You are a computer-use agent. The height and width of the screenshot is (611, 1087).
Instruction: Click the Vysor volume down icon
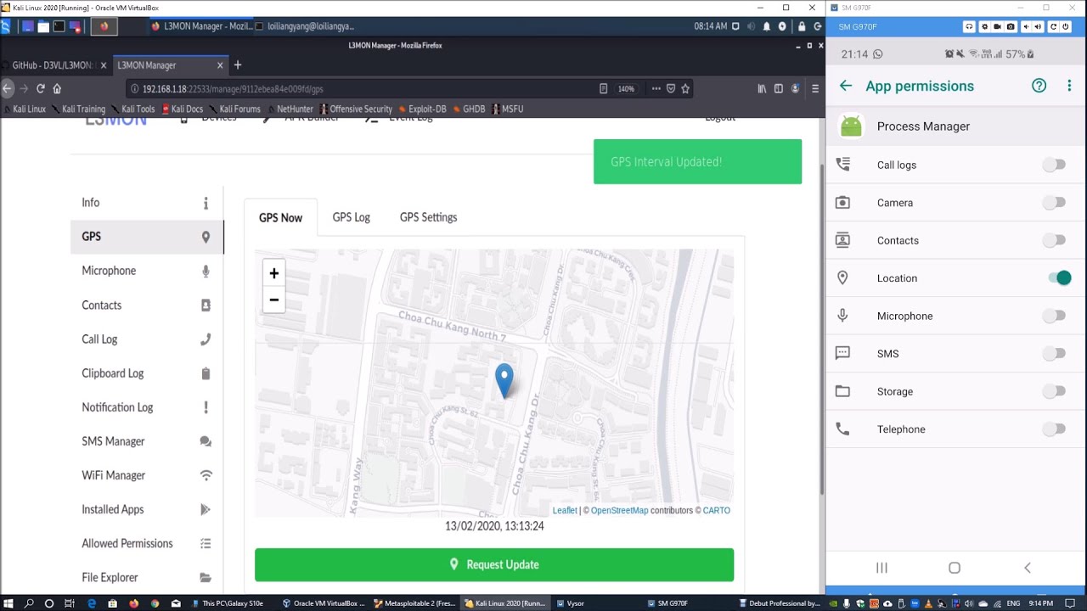[x=1027, y=26]
